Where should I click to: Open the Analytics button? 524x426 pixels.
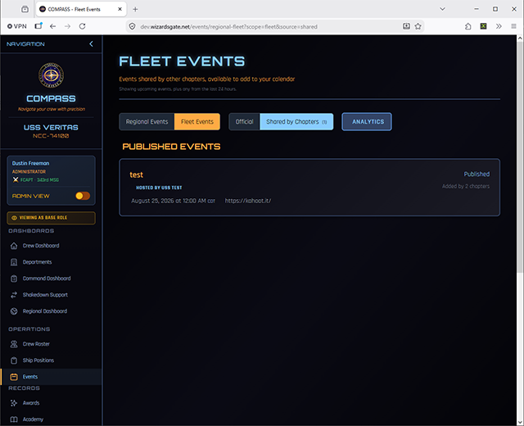tap(367, 122)
